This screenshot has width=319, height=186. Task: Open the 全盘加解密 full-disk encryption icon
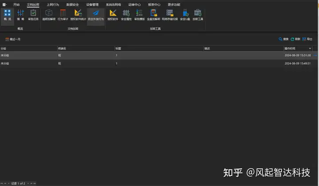[153, 15]
